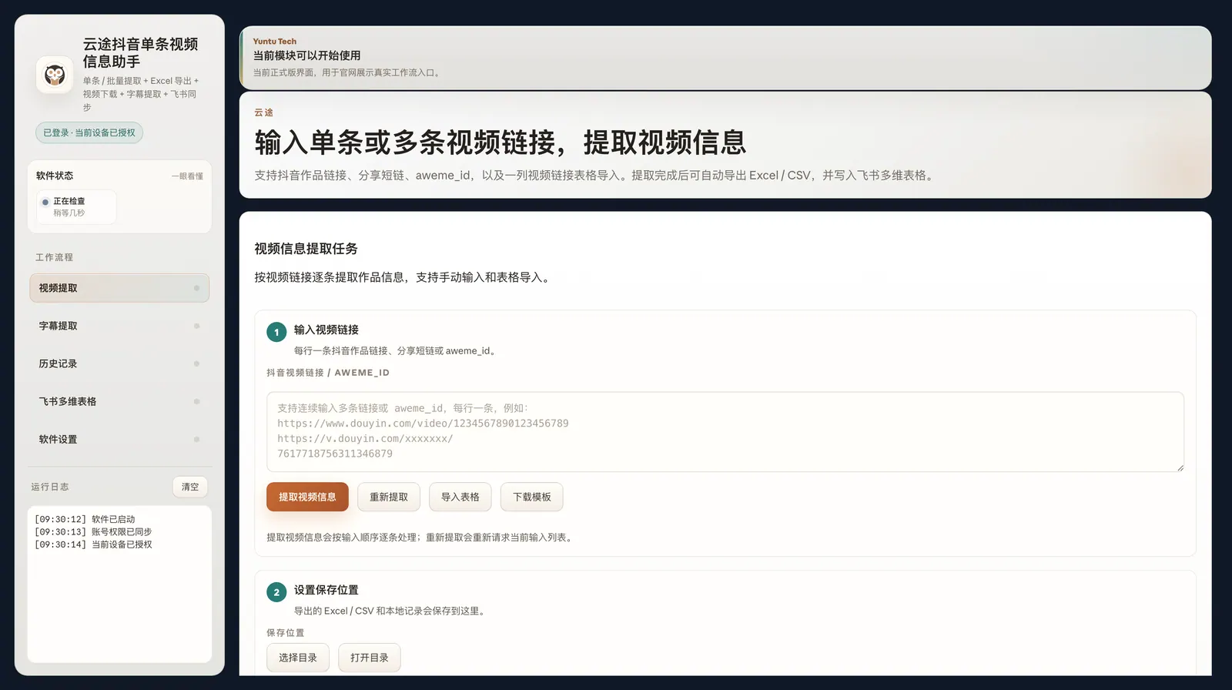Click the 软件状态 heading

click(x=55, y=176)
